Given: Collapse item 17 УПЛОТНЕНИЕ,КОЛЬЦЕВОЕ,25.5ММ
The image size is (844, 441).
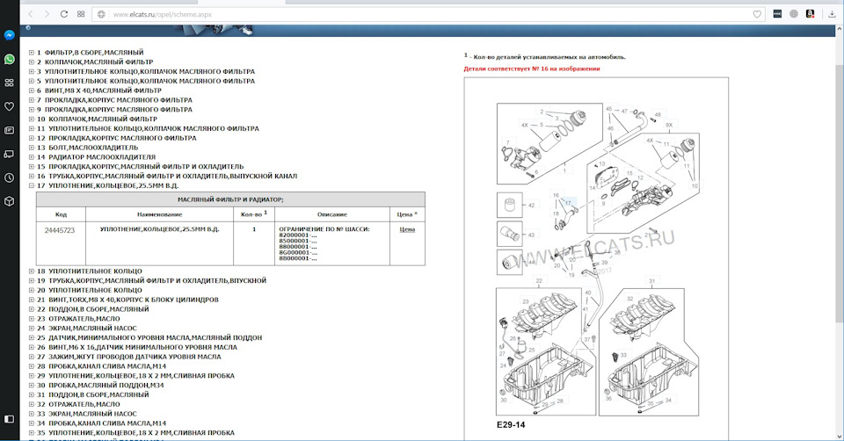Looking at the screenshot, I should [x=32, y=185].
